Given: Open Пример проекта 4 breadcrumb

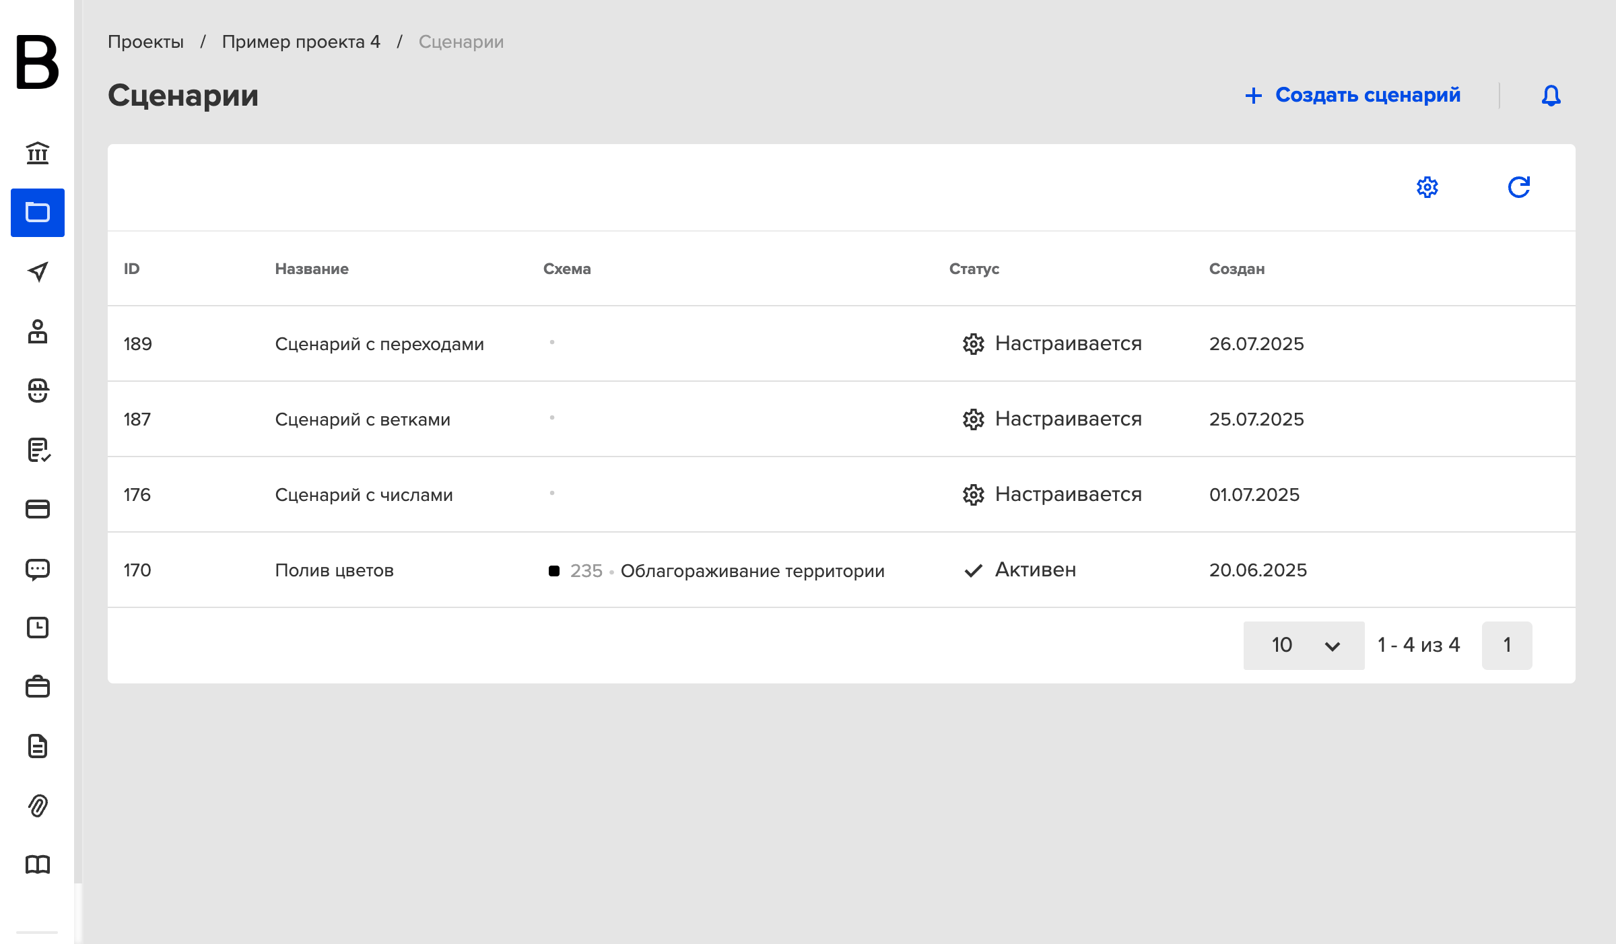Looking at the screenshot, I should tap(301, 42).
